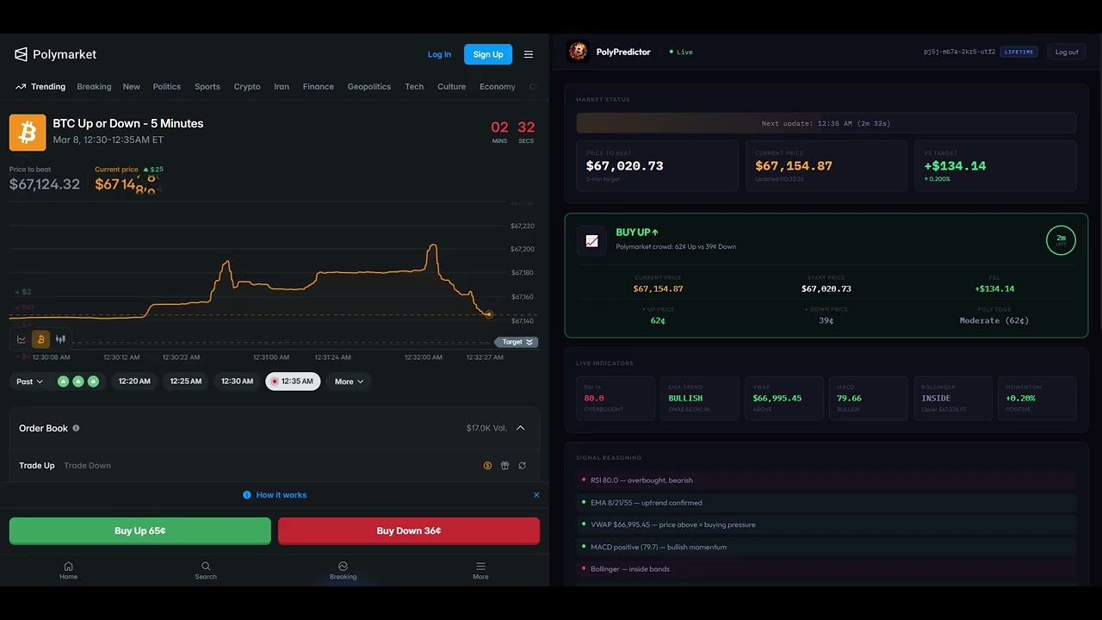Click the Buy Up signal chart icon
1102x620 pixels.
click(x=591, y=241)
